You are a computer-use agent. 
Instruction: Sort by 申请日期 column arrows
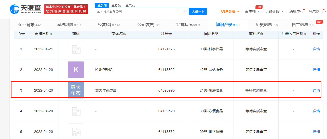click(x=51, y=34)
